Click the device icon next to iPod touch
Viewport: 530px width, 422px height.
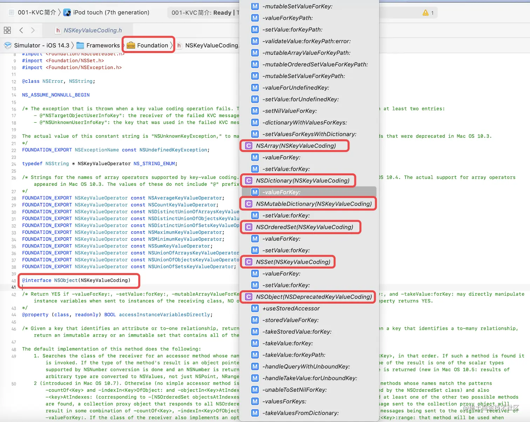tap(67, 12)
